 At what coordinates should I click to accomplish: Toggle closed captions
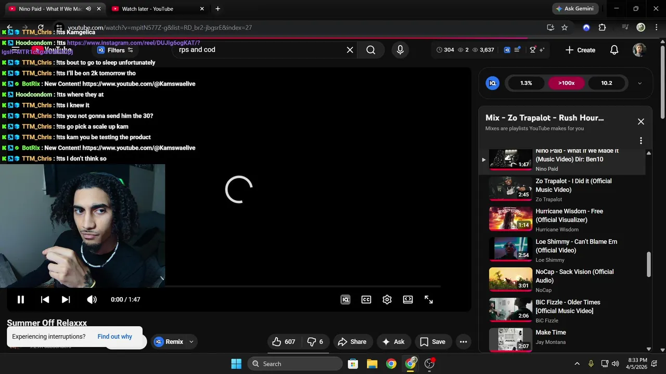[366, 300]
